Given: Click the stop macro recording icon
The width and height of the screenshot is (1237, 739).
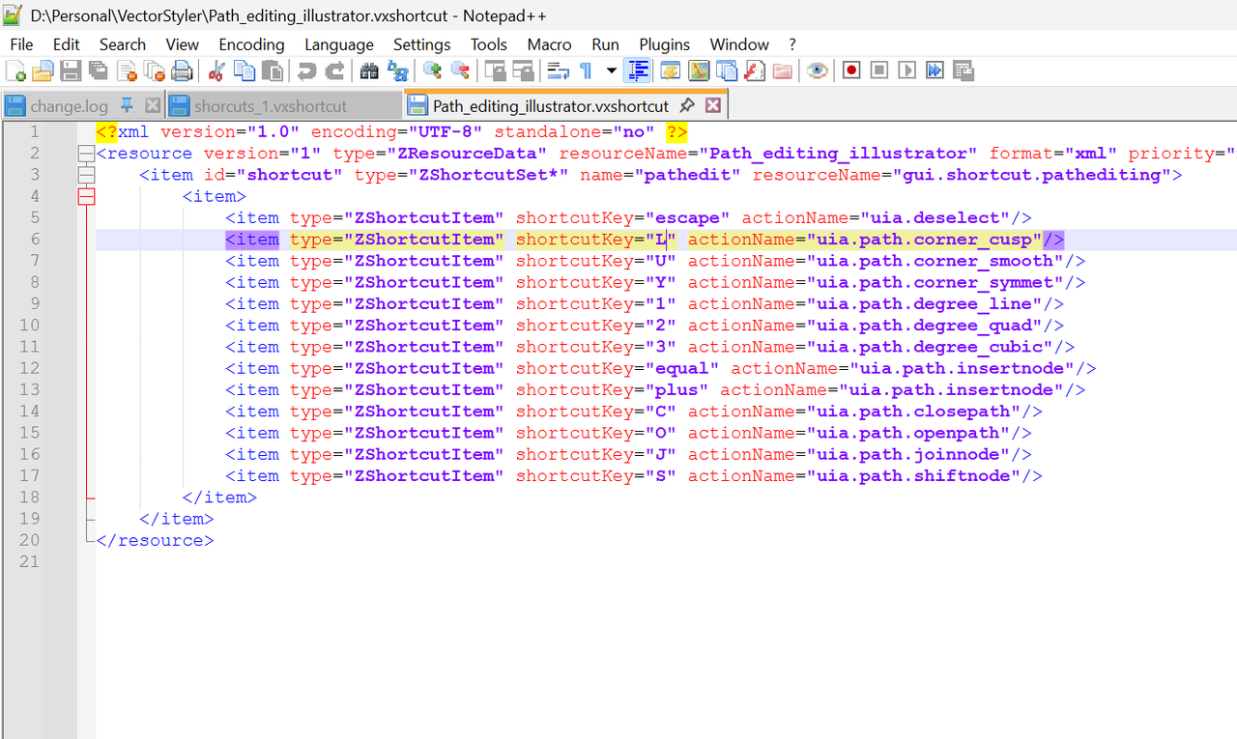Looking at the screenshot, I should pos(878,71).
